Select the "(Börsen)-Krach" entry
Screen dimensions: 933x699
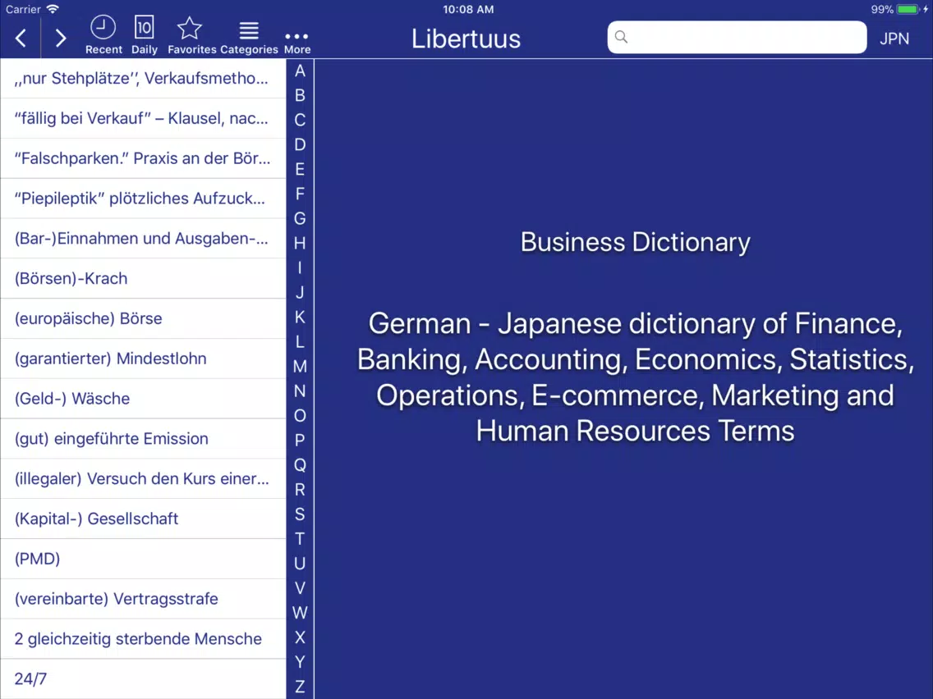[x=143, y=279]
